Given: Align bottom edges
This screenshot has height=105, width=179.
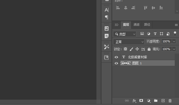Looking at the screenshot, I should [161, 8].
